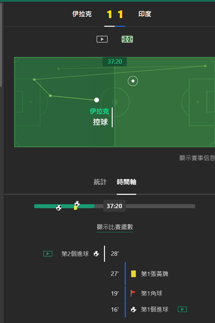Play the first goal video replay
The width and height of the screenshot is (215, 323).
[x=182, y=309]
